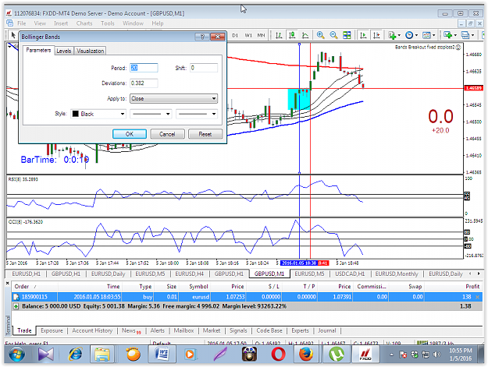
Task: Click the new chart green plus icon
Action: (x=448, y=35)
